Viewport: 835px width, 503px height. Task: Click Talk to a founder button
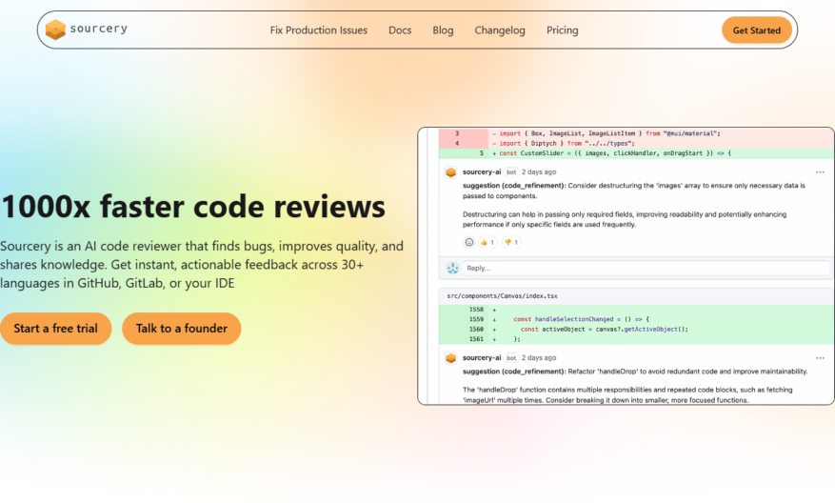(x=182, y=329)
